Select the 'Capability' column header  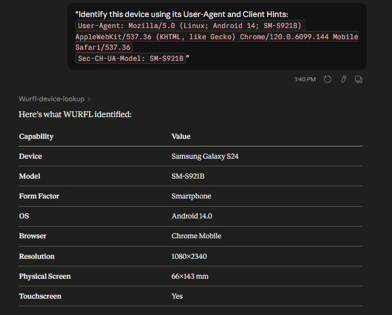click(36, 136)
